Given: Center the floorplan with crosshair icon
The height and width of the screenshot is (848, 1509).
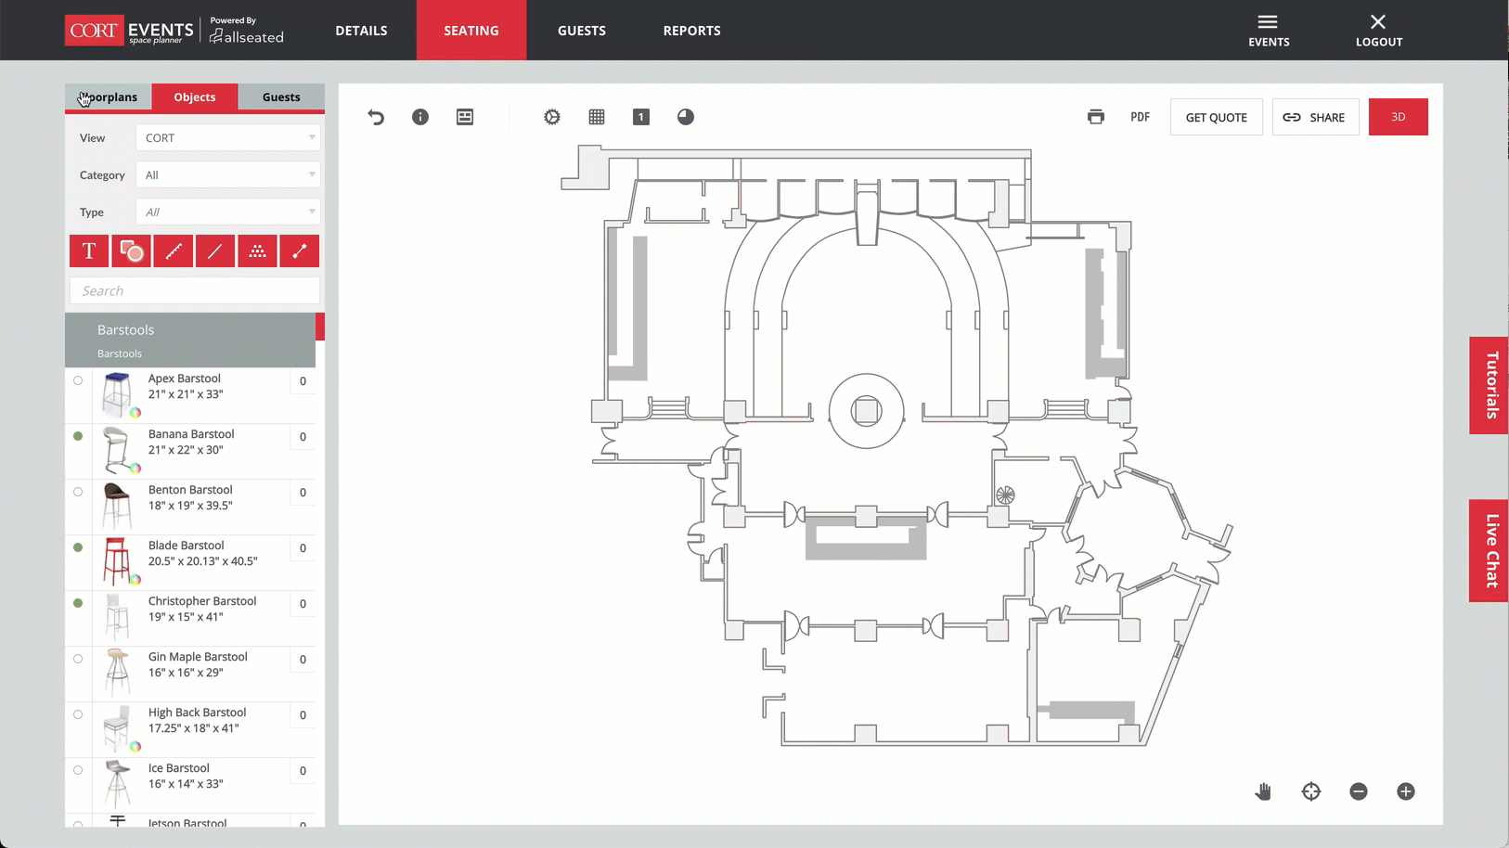Looking at the screenshot, I should pyautogui.click(x=1311, y=791).
